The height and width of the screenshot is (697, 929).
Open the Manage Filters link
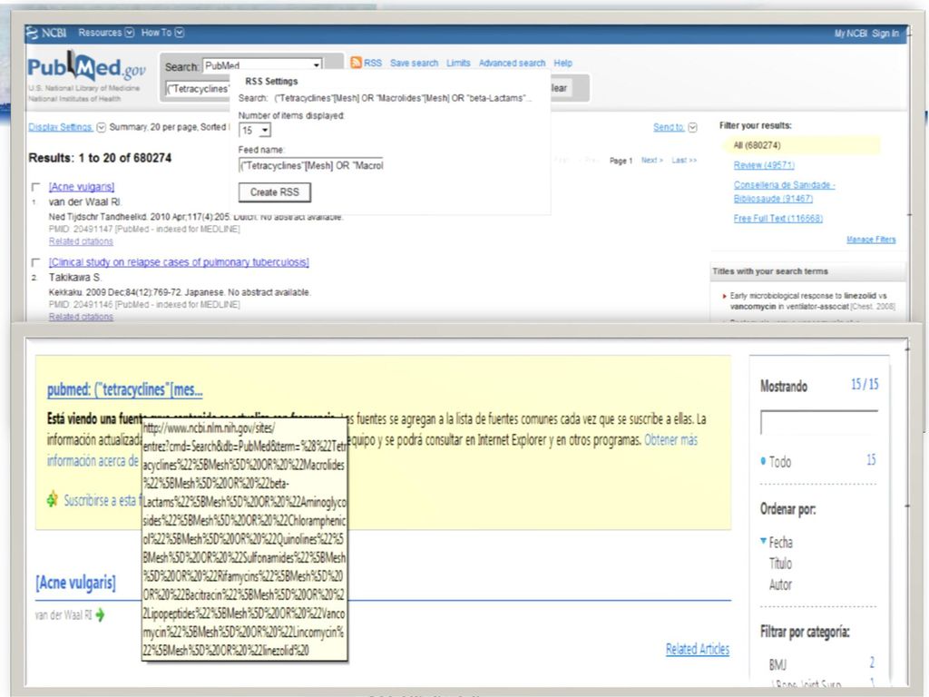click(871, 240)
